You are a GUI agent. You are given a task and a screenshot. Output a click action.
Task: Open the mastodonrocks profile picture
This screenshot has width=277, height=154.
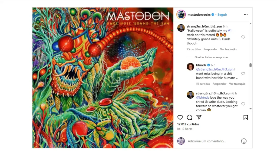coord(181,15)
